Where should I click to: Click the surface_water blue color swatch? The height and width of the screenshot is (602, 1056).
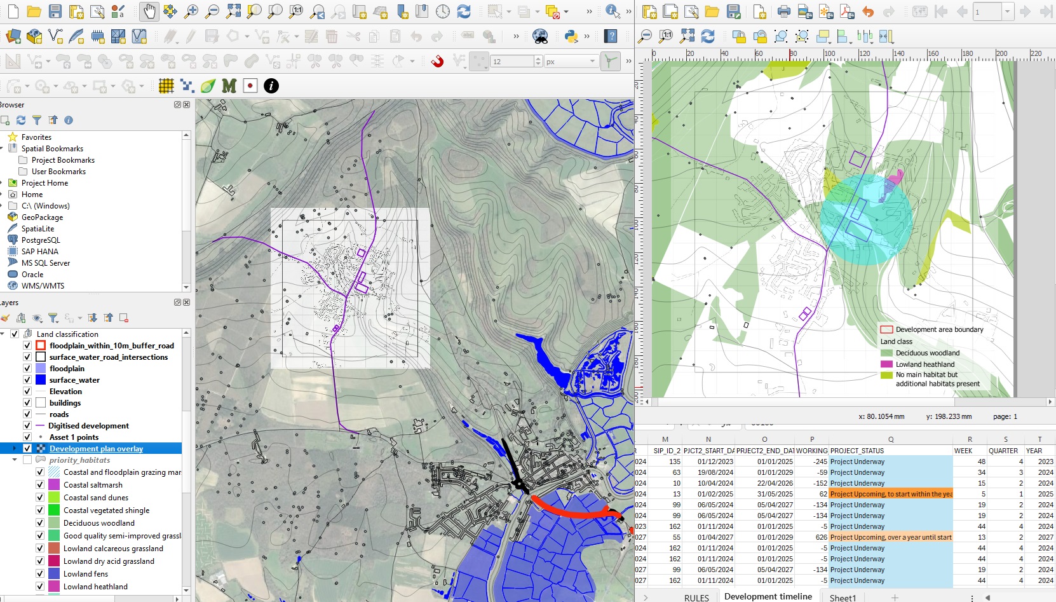[x=41, y=380]
